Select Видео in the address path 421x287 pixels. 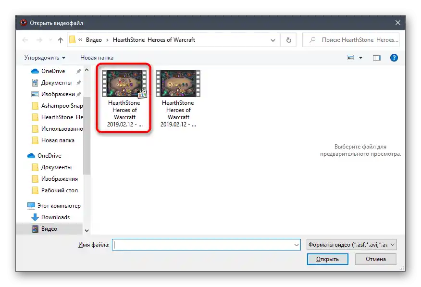click(x=94, y=40)
